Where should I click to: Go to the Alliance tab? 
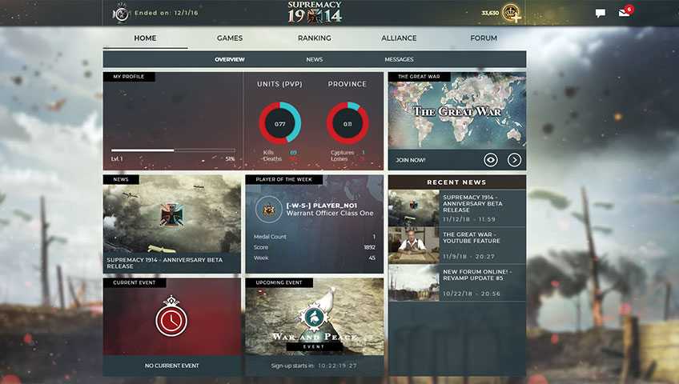pos(399,38)
